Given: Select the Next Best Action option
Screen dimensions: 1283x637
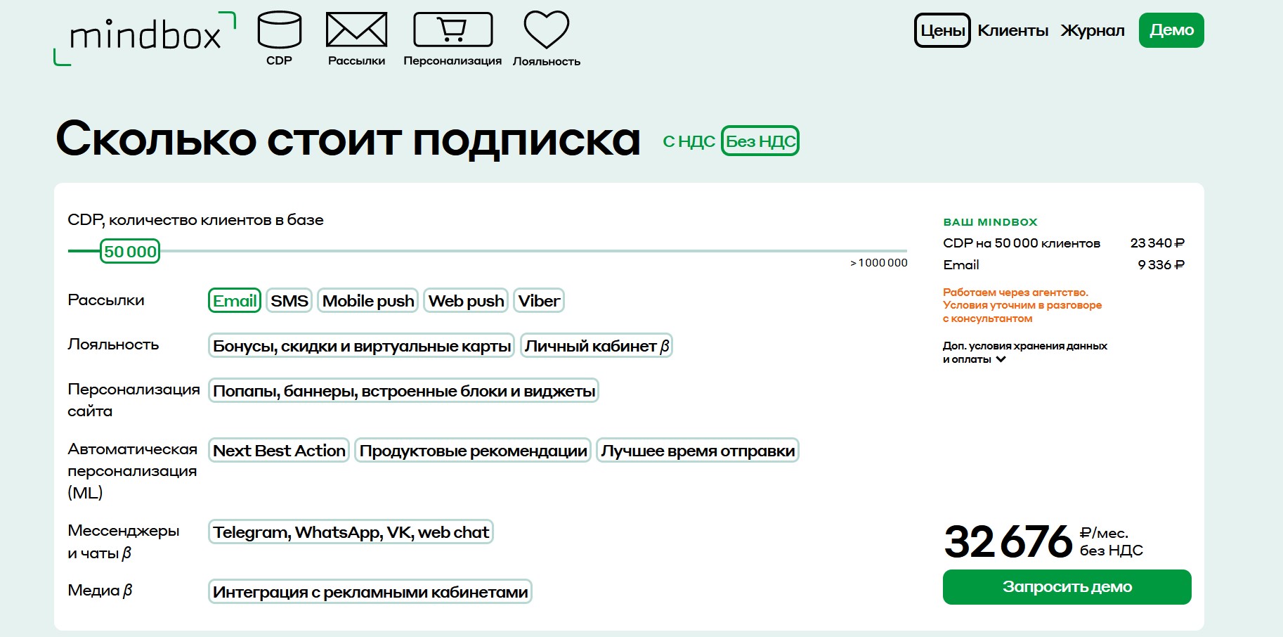Looking at the screenshot, I should click(x=279, y=451).
